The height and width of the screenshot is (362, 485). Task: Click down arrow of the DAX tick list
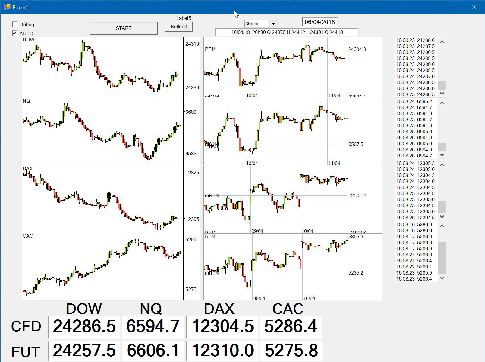click(442, 217)
